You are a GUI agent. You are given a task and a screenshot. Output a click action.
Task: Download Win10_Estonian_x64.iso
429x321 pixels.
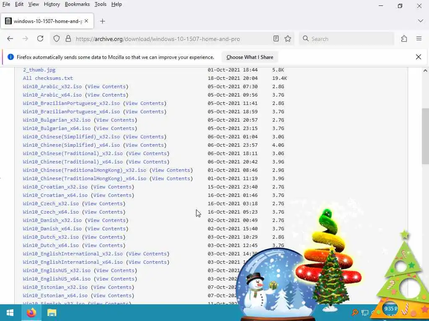(x=55, y=296)
